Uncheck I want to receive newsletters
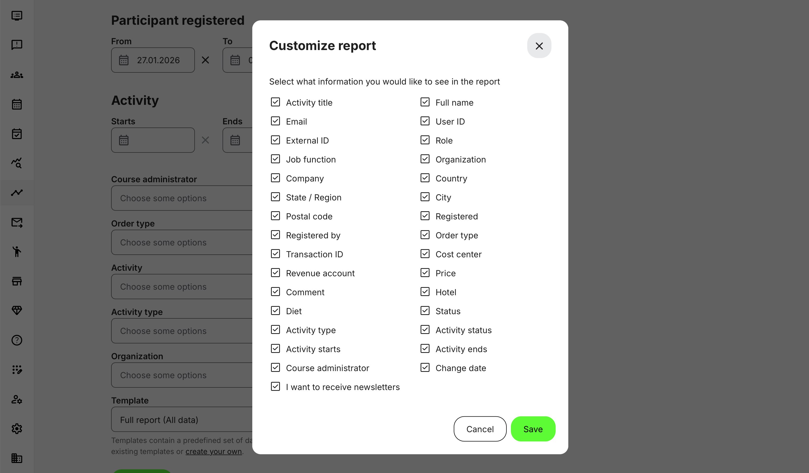The width and height of the screenshot is (809, 473). pos(275,387)
